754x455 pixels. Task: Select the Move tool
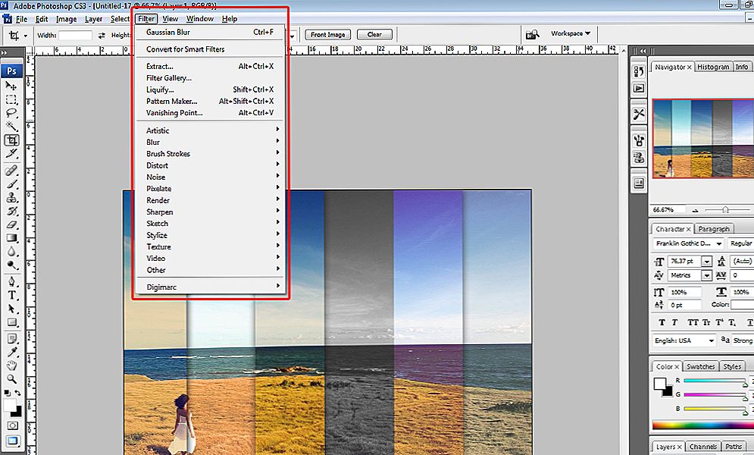(11, 86)
